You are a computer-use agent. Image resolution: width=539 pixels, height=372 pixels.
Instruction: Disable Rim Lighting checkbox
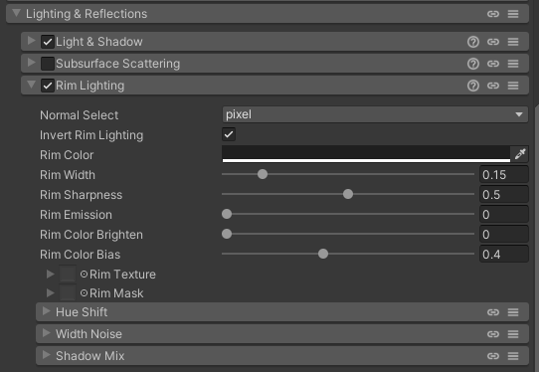pyautogui.click(x=48, y=86)
